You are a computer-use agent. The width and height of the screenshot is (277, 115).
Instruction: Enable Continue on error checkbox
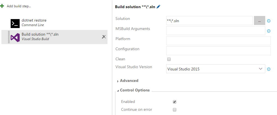[175, 110]
